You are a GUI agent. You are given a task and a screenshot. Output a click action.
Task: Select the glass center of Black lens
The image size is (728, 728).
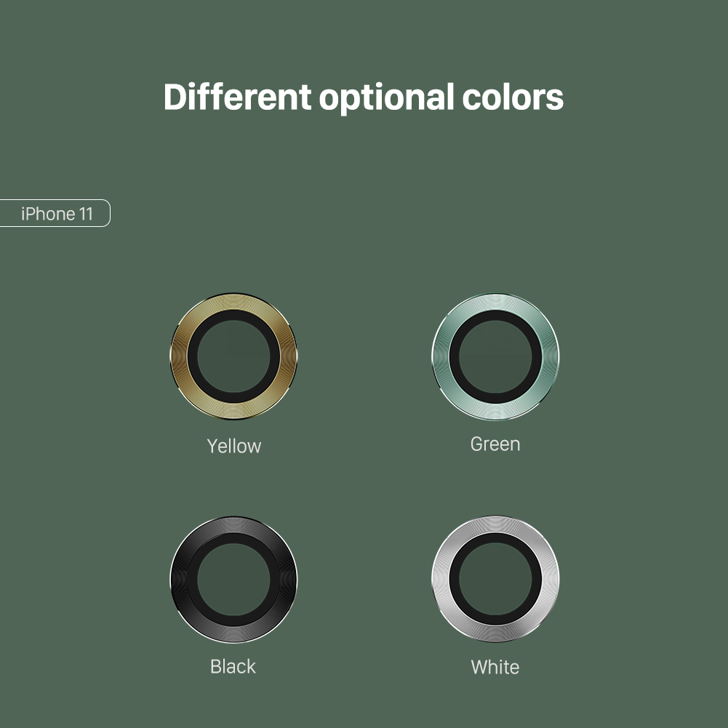(x=233, y=580)
